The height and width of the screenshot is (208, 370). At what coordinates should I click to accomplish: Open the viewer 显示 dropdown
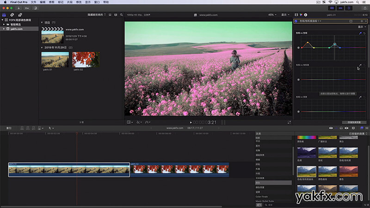[285, 15]
